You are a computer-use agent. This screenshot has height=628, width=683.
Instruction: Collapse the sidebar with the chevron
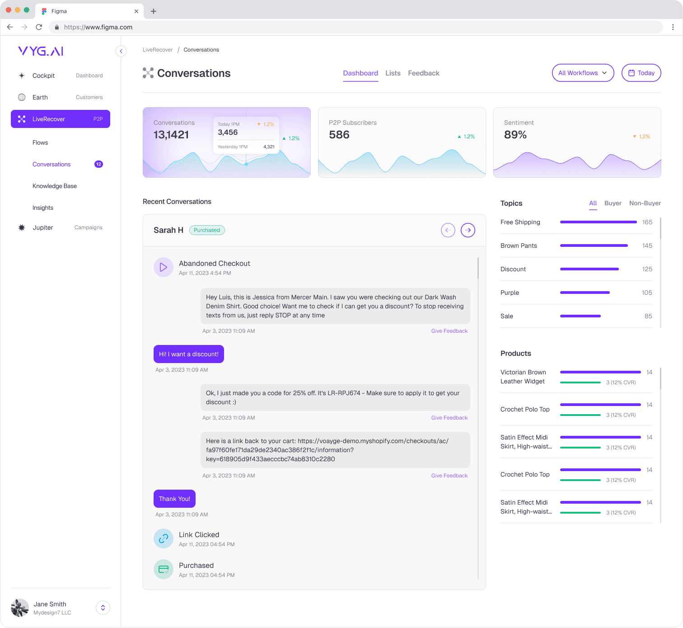(x=121, y=51)
